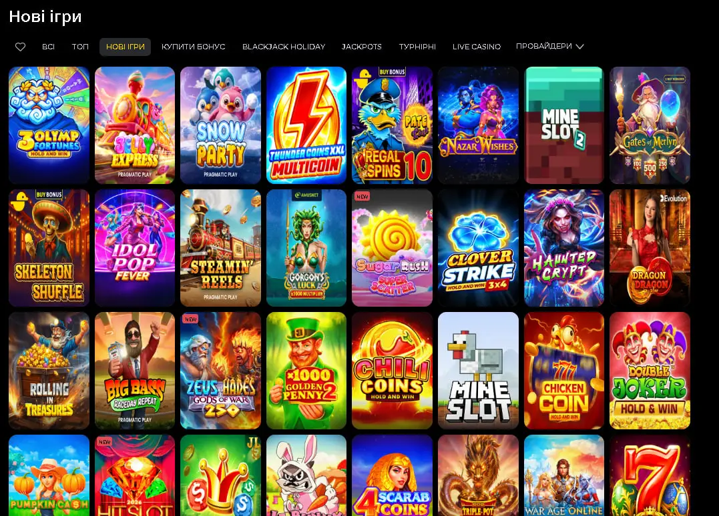This screenshot has height=516, width=719.
Task: Open the Double Joker Hold & Win tile
Action: tap(650, 371)
